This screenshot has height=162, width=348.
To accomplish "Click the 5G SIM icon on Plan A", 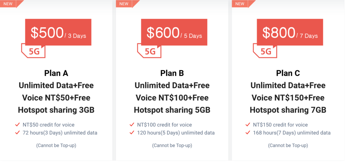I will 33,51.
